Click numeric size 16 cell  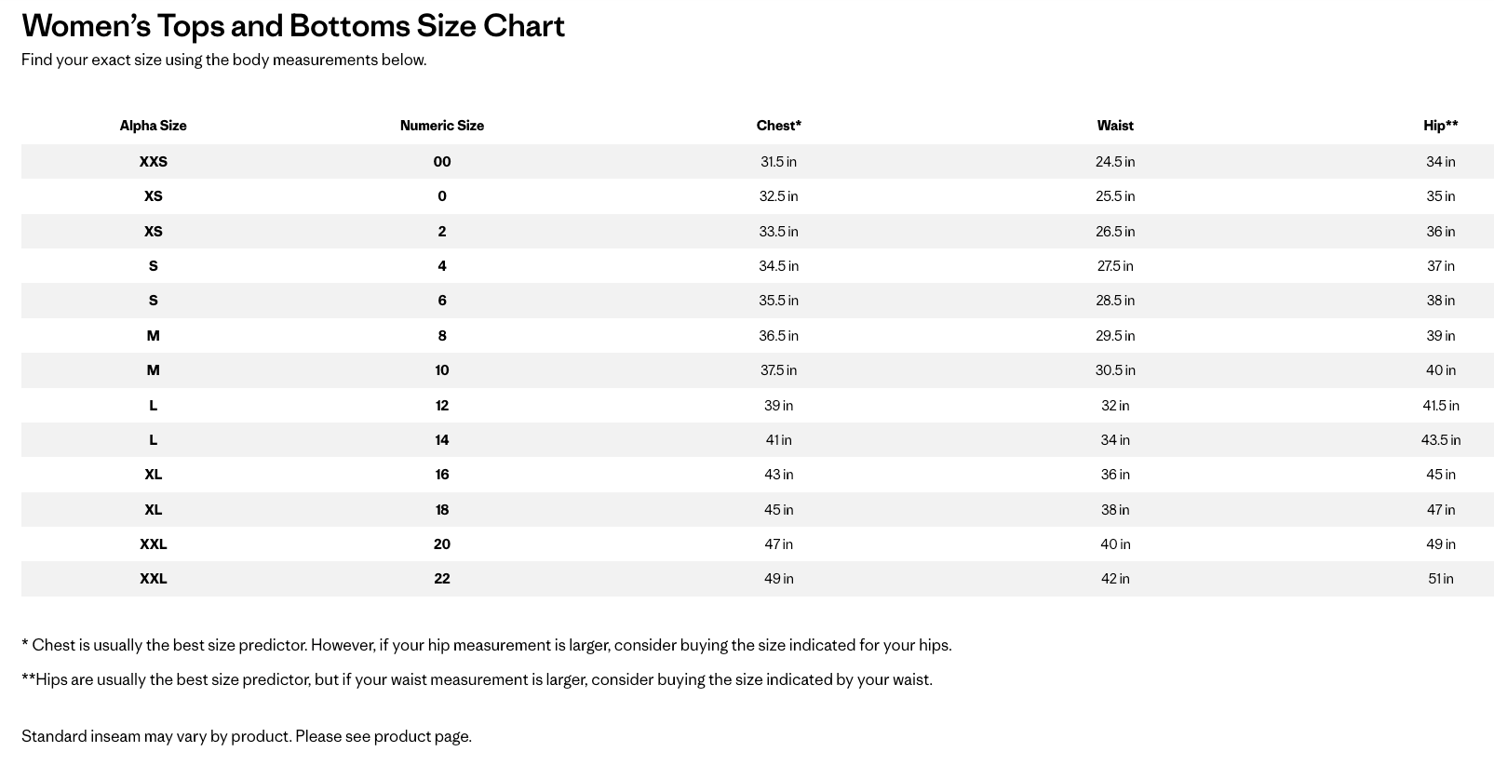pos(441,475)
